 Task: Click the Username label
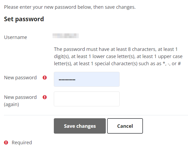[15, 37]
